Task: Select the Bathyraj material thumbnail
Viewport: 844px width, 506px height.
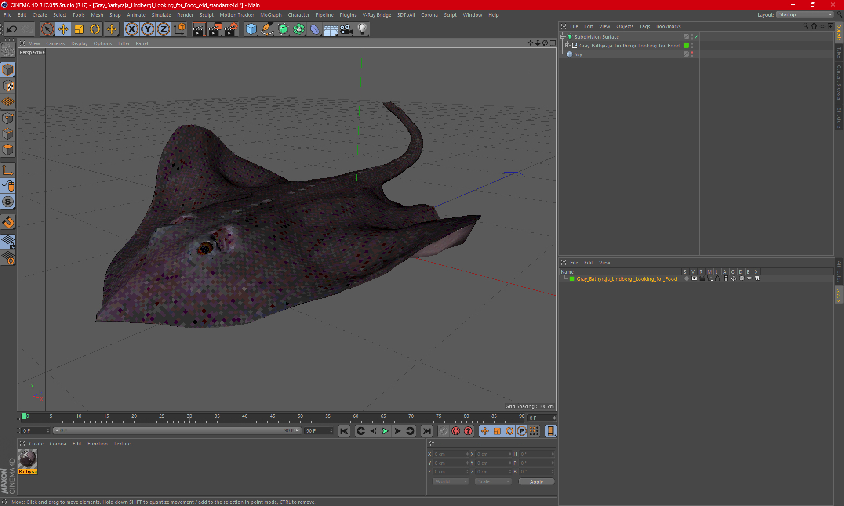Action: point(28,459)
